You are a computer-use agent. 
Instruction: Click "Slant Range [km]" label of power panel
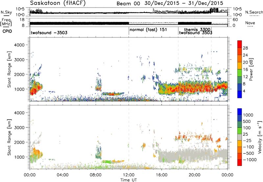(9, 69)
